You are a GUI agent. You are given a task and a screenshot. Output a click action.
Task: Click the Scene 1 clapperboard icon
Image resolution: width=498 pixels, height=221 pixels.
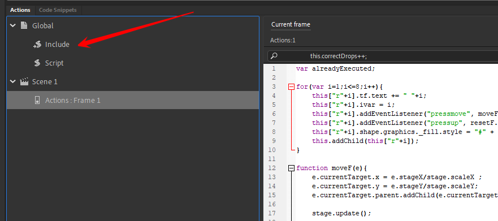(x=24, y=81)
